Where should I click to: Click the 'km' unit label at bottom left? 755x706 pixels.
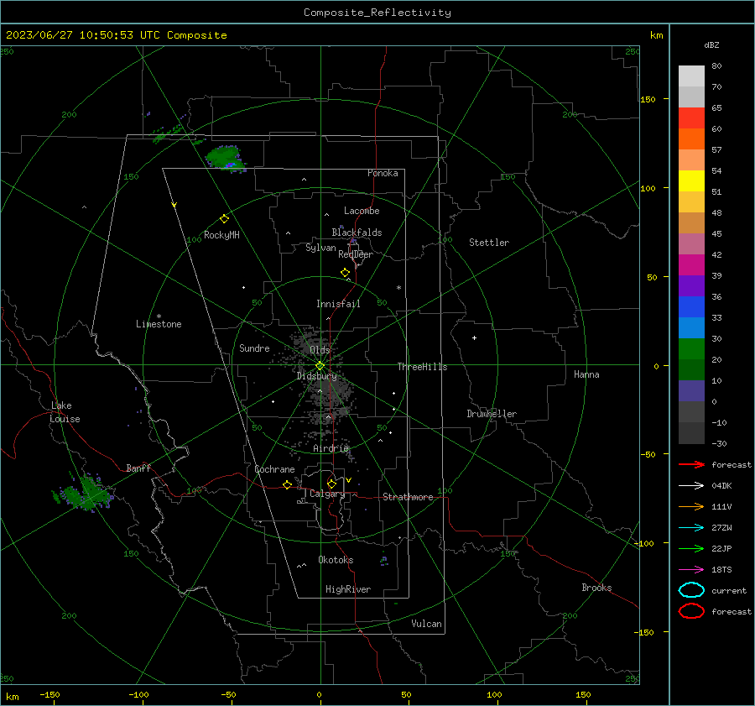(x=12, y=697)
